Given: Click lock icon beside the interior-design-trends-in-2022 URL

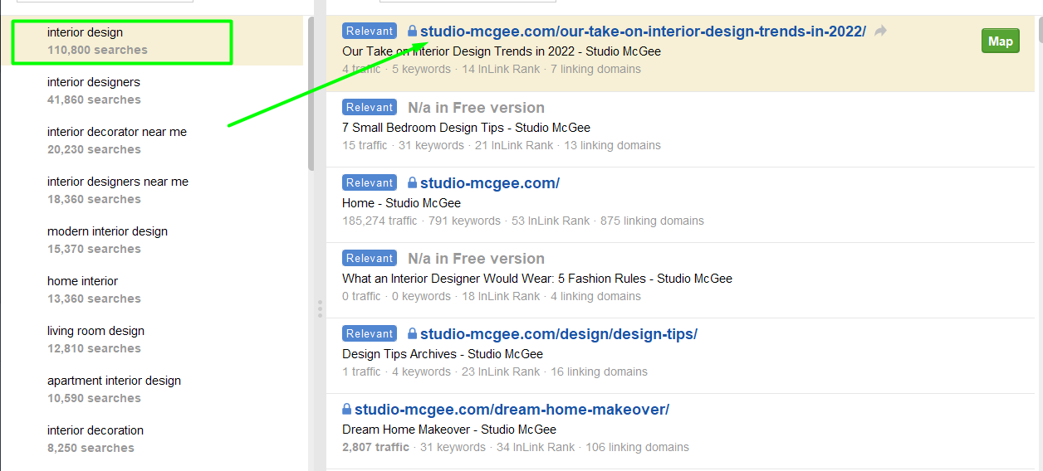Looking at the screenshot, I should 412,32.
